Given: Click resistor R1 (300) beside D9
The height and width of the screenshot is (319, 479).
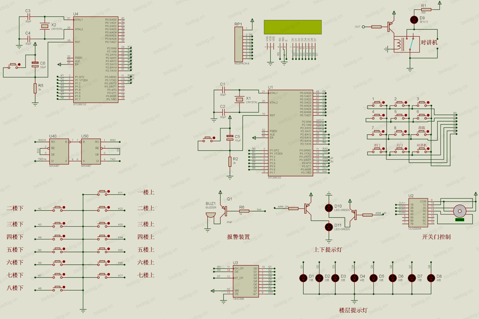Looking at the screenshot, I should coord(426,10).
